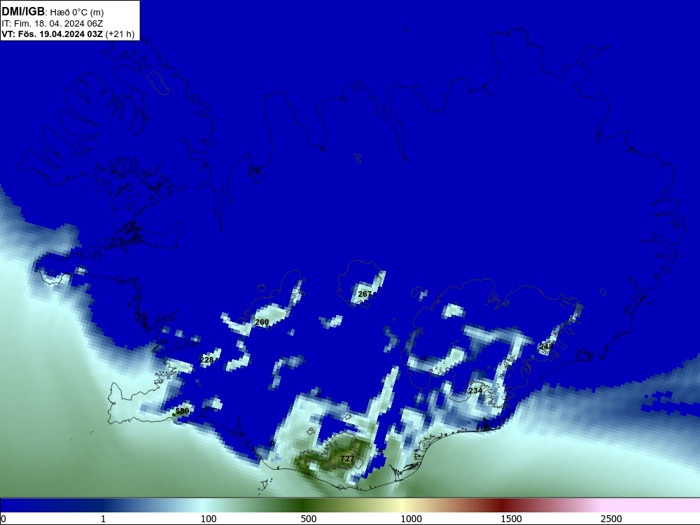Click the 267 value on the map
The image size is (700, 525).
point(365,294)
